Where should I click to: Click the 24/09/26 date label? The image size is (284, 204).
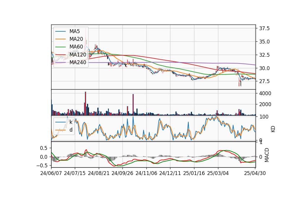(122, 173)
